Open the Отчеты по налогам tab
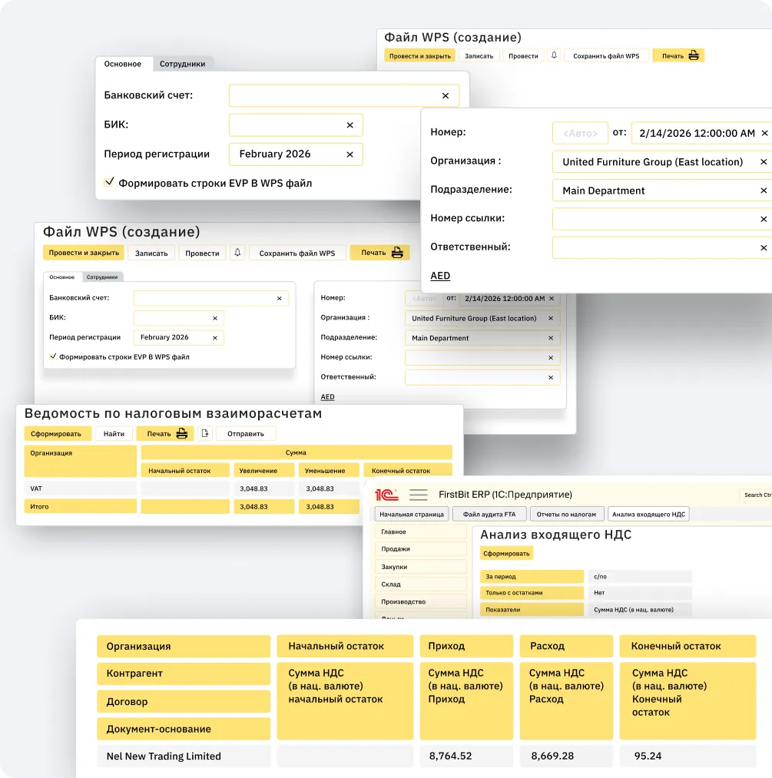The height and width of the screenshot is (778, 772). (x=566, y=515)
